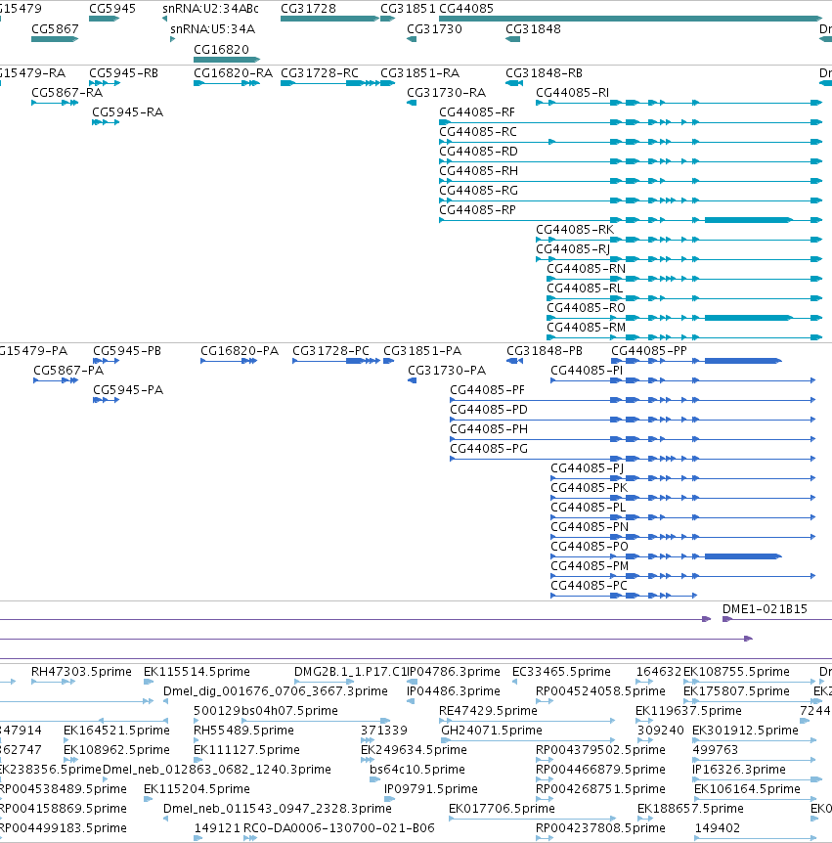The height and width of the screenshot is (843, 832).
Task: Click transcript CG44085-RI
Action: 679,102
